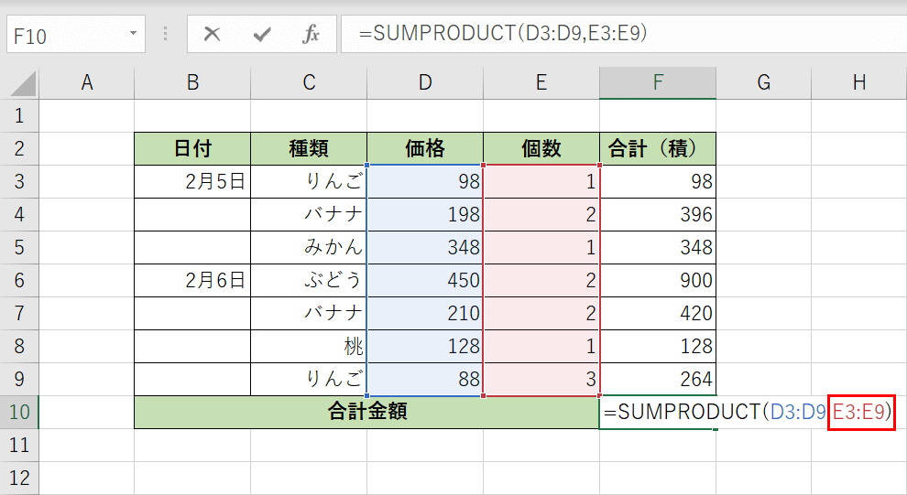Select column F header
The image size is (907, 495).
coord(658,82)
